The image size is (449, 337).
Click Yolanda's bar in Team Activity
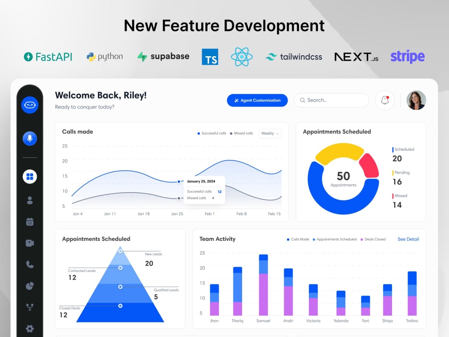[341, 303]
